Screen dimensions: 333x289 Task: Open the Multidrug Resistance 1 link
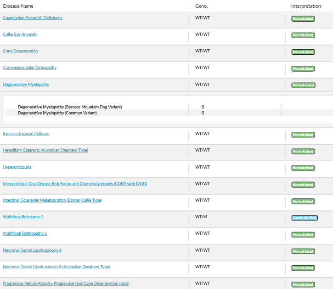tap(23, 217)
